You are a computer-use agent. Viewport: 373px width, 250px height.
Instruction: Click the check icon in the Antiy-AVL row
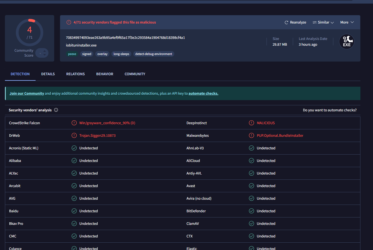click(x=251, y=173)
